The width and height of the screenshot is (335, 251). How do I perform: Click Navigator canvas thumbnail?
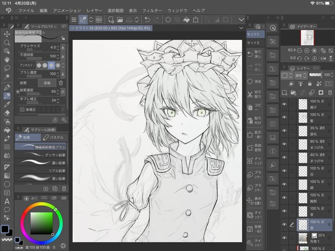[x=307, y=37]
